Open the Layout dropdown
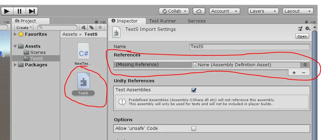 298,11
